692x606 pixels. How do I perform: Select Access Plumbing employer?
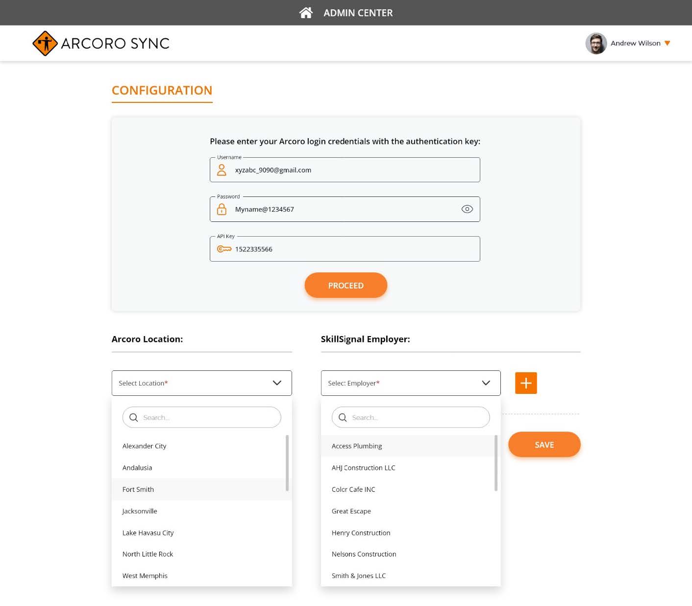408,446
